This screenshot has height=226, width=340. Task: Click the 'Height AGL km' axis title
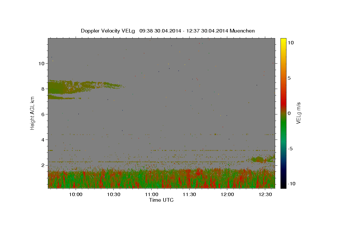point(33,113)
